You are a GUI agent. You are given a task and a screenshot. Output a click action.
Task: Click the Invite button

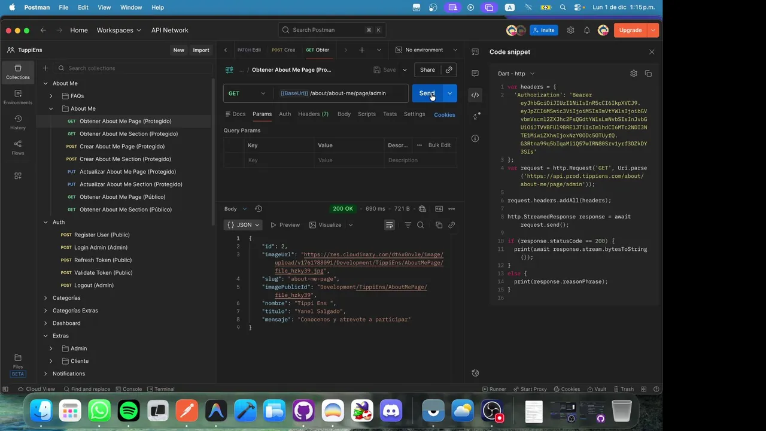point(543,30)
